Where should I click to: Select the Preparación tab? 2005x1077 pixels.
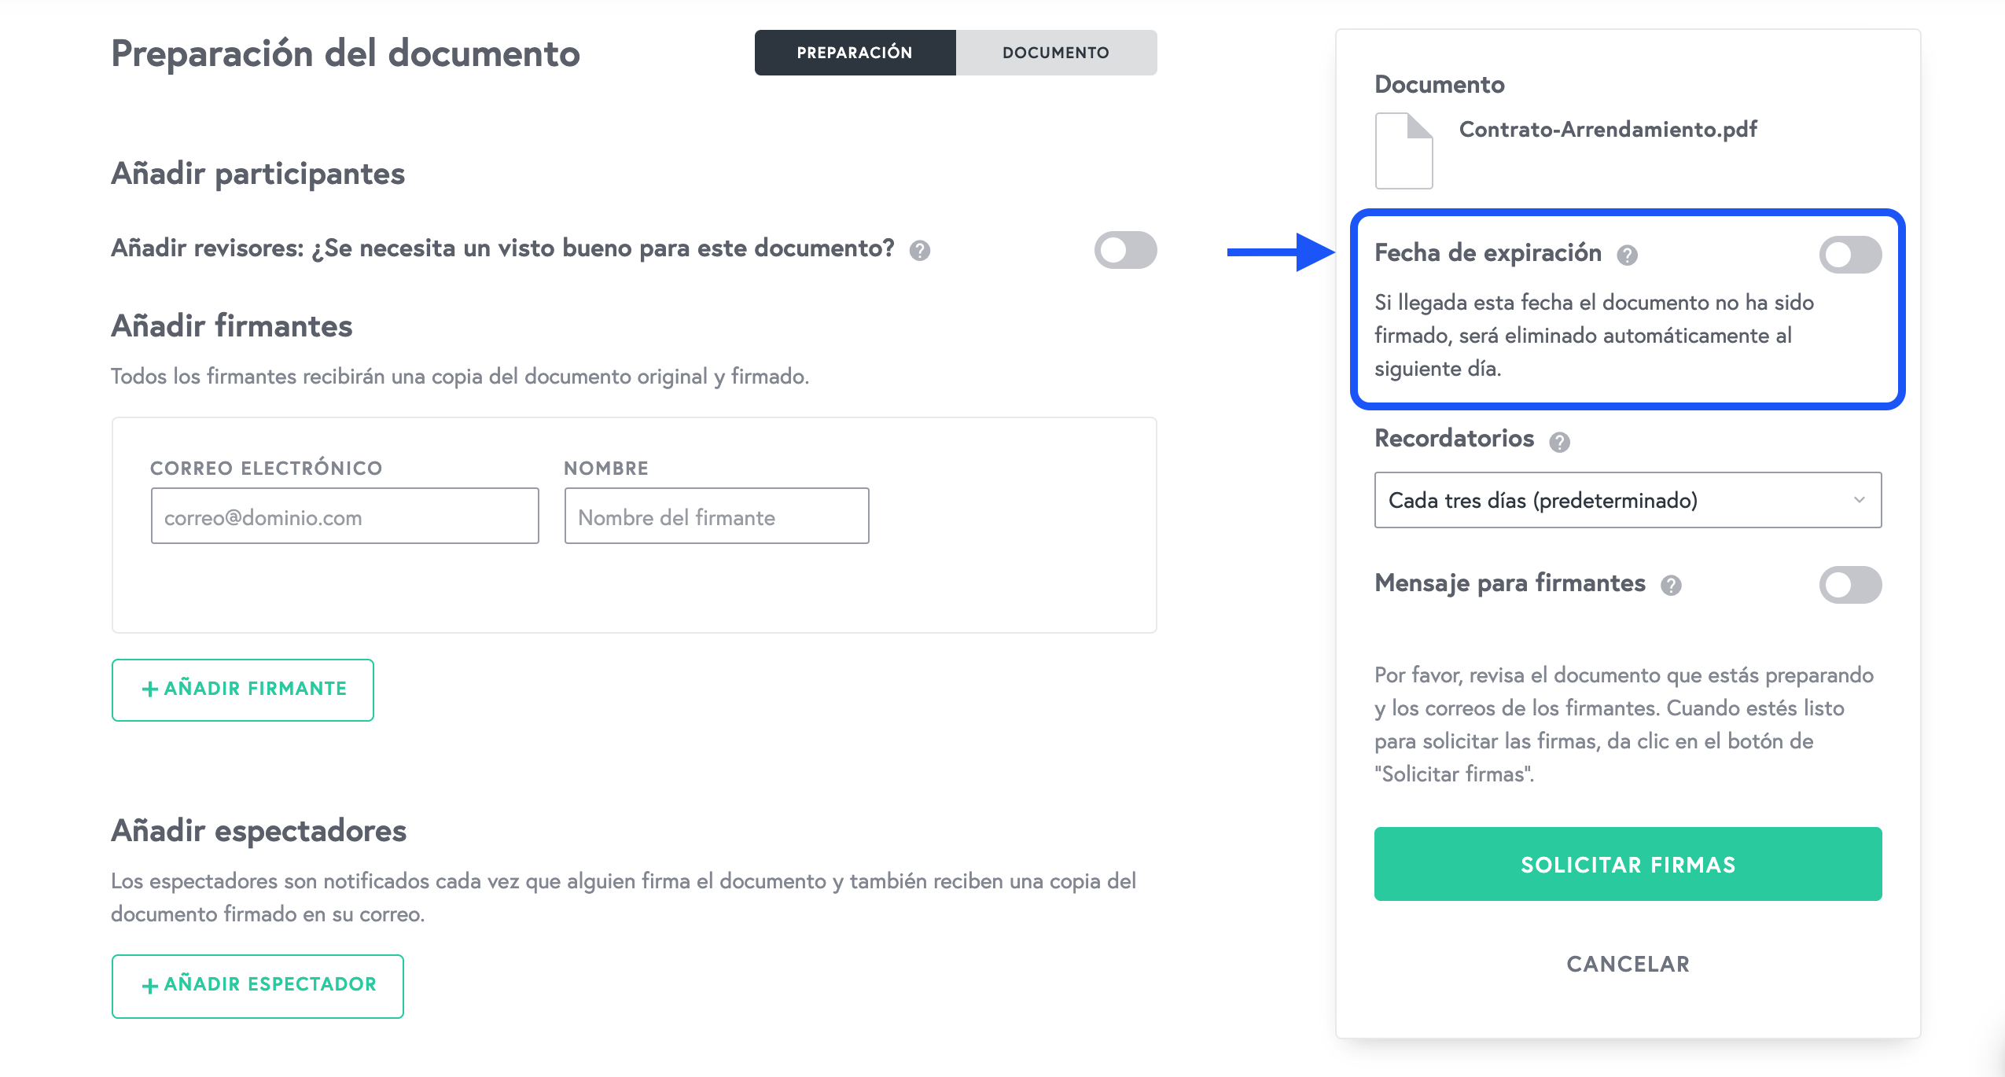coord(855,53)
